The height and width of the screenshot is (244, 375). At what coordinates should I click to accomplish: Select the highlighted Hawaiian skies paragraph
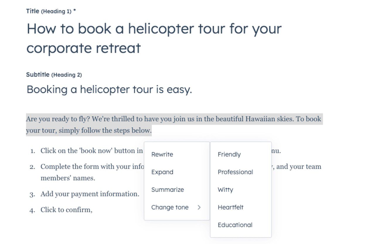point(174,124)
